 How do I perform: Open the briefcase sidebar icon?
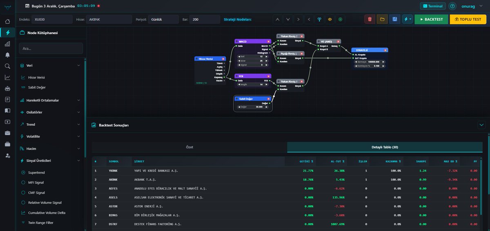7,133
